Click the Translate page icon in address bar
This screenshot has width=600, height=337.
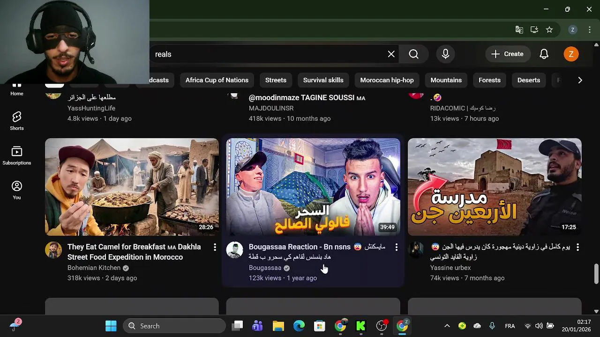[519, 29]
